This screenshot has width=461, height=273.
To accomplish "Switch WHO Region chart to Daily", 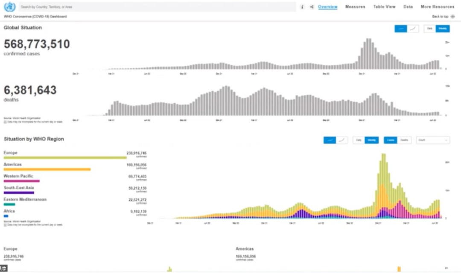I will (359, 140).
